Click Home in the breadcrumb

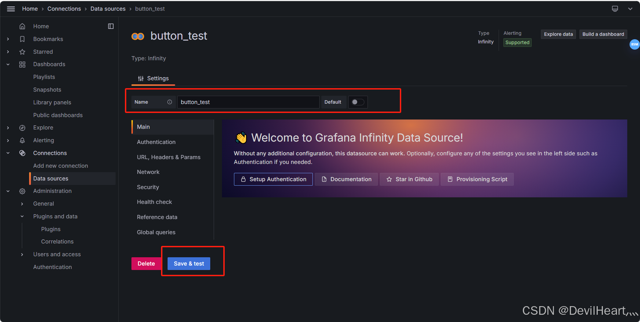(x=30, y=9)
